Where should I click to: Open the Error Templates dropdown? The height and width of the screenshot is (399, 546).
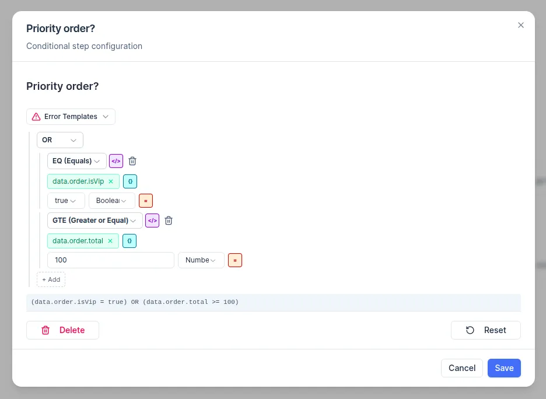coord(71,117)
